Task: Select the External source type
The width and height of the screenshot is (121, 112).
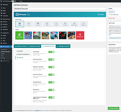Action: [83, 24]
